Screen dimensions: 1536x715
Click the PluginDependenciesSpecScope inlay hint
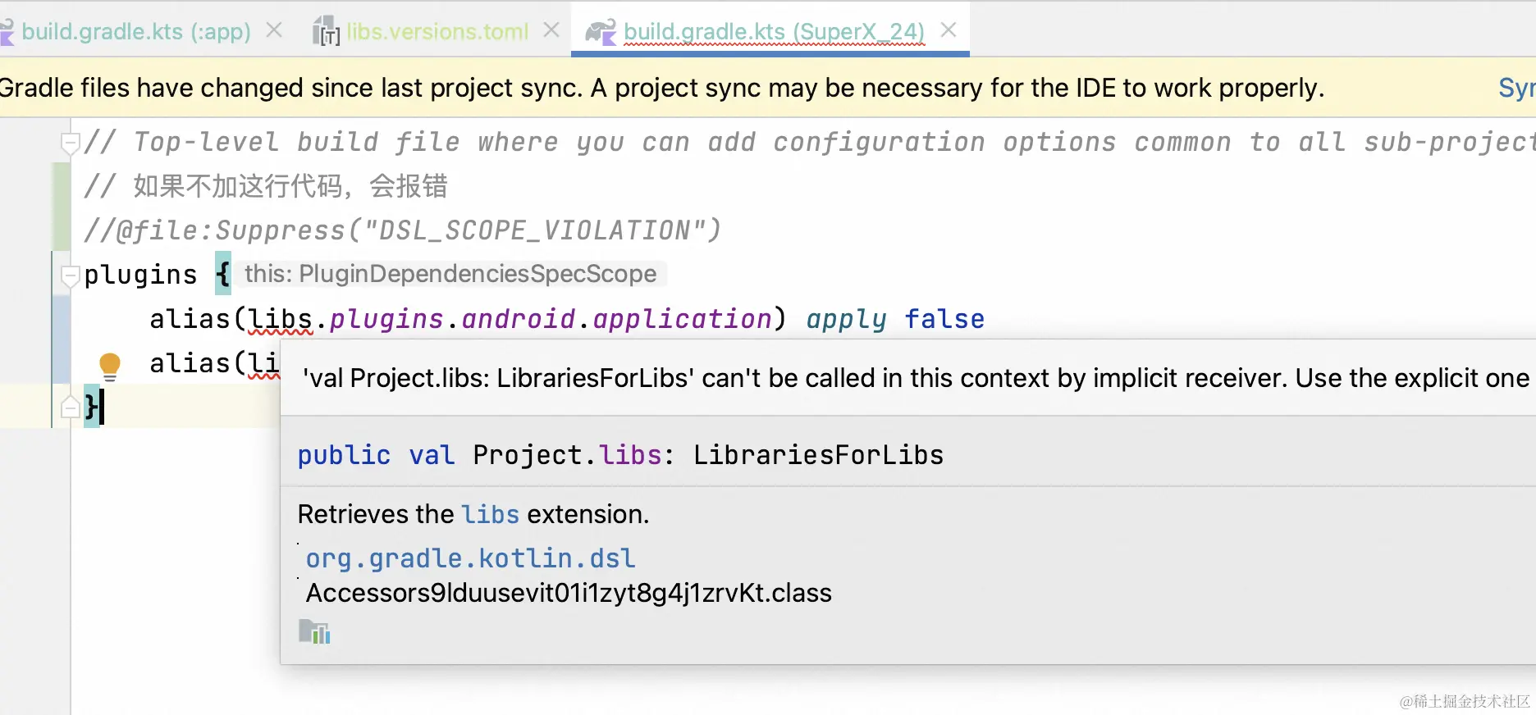pyautogui.click(x=450, y=274)
